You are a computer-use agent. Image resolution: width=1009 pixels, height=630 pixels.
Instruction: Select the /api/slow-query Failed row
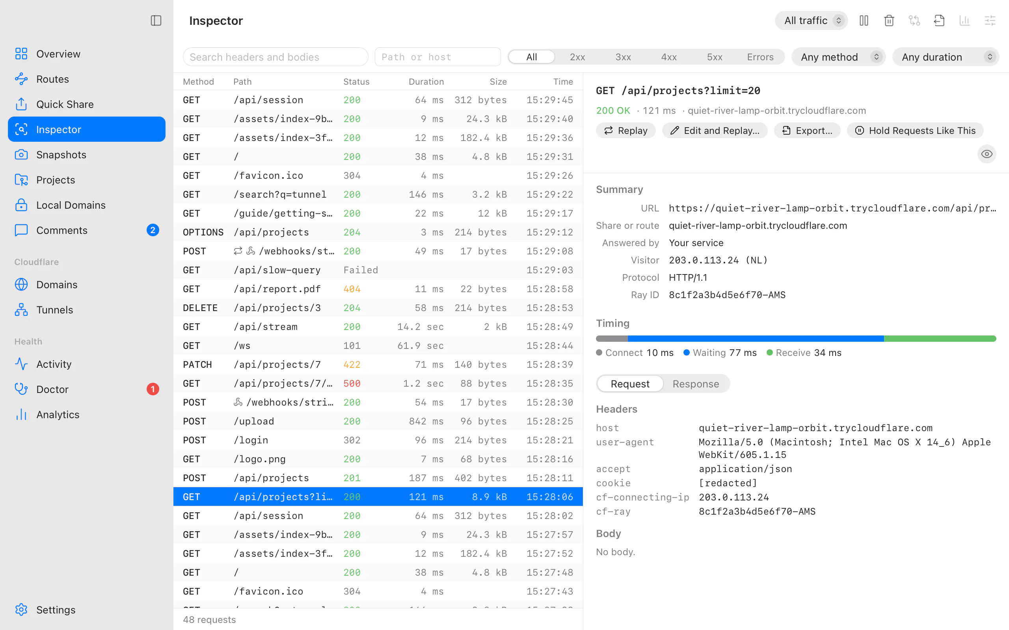pyautogui.click(x=378, y=270)
